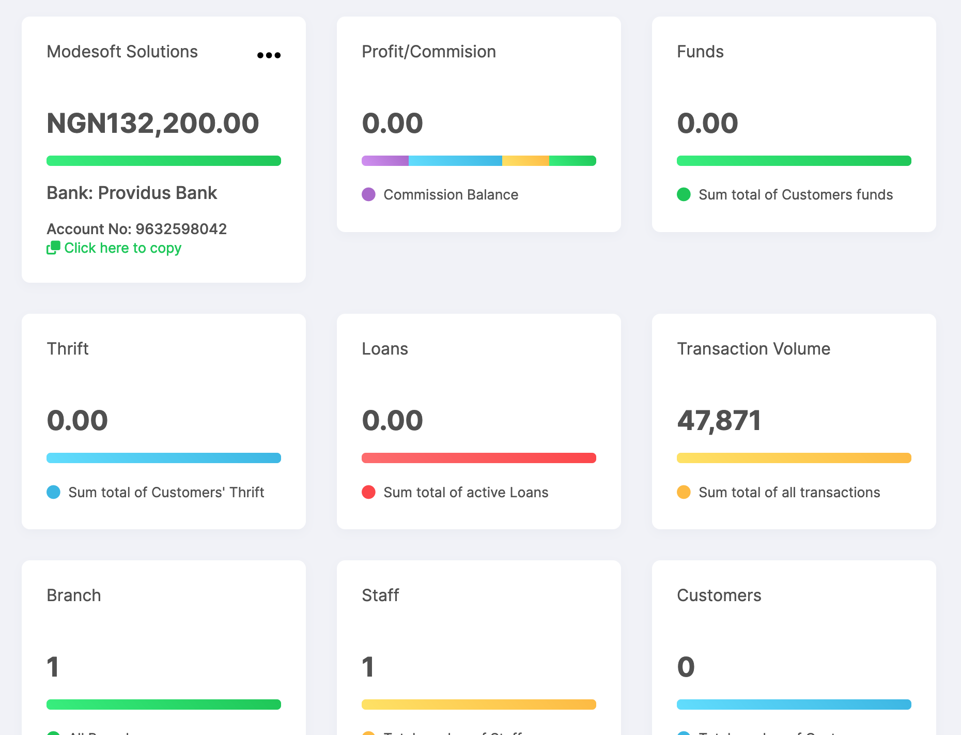Click the green dot beside Sum total of Customers funds

pos(684,194)
